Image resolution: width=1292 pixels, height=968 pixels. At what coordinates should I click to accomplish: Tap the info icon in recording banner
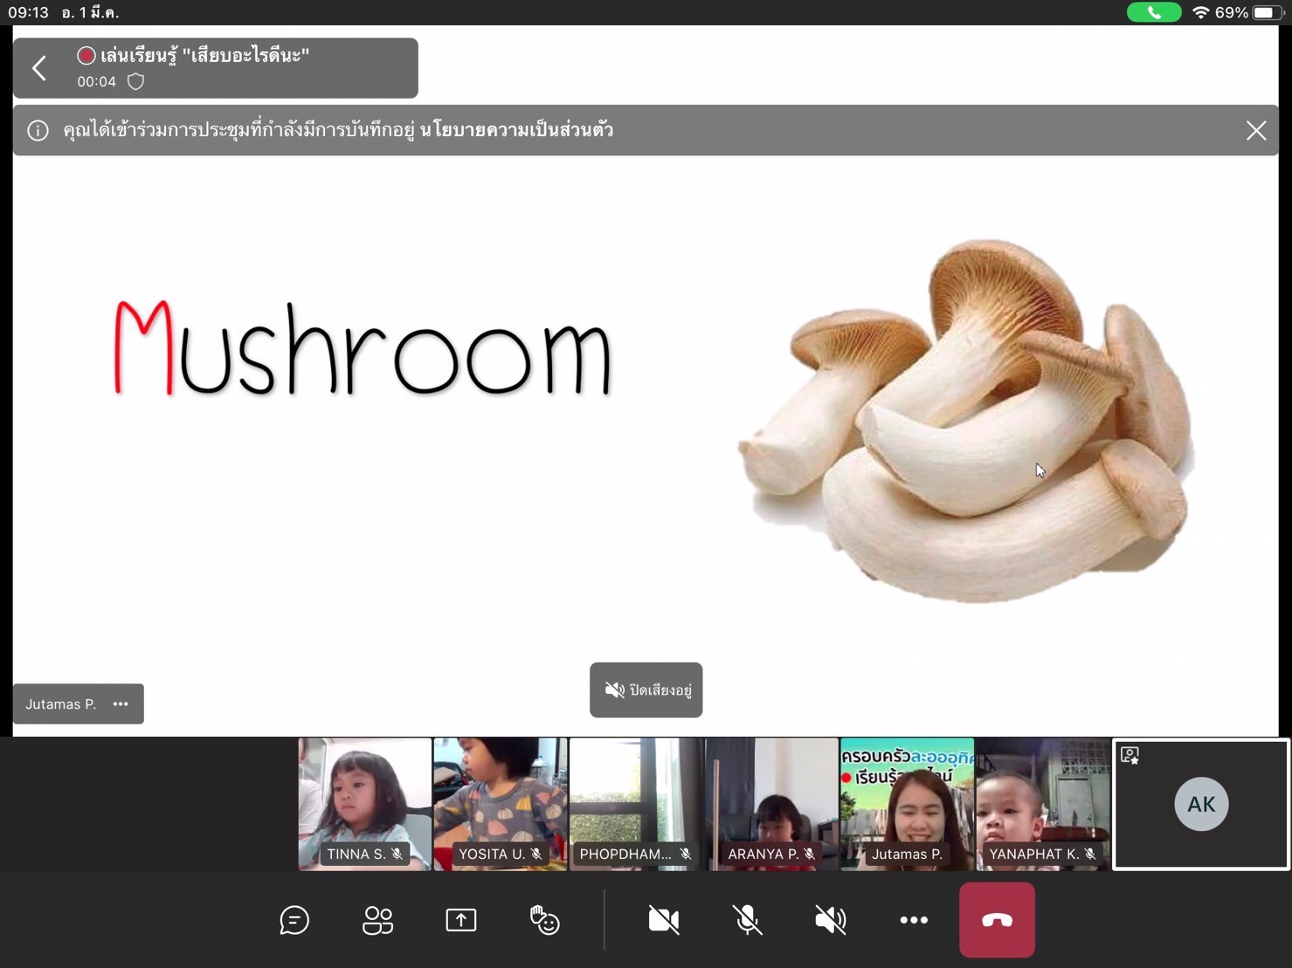click(x=38, y=131)
